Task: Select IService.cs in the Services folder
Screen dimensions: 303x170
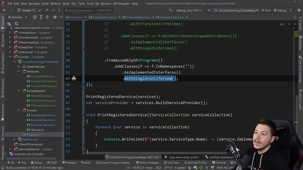Action: pyautogui.click(x=35, y=130)
